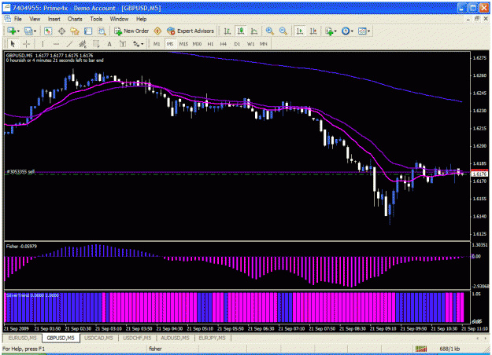Switch timeframe to H1
Screen dimensions: 492x355
(210, 44)
